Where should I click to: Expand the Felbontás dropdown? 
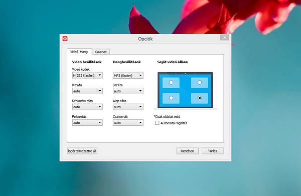[x=87, y=123]
